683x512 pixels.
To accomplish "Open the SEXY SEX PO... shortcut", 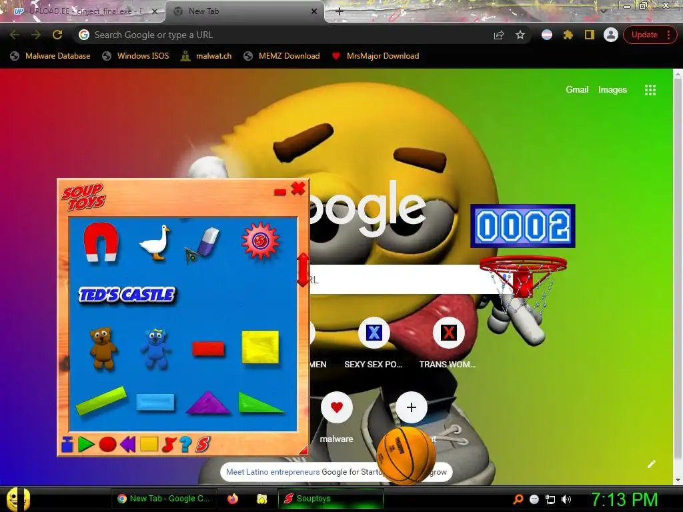I will [374, 344].
